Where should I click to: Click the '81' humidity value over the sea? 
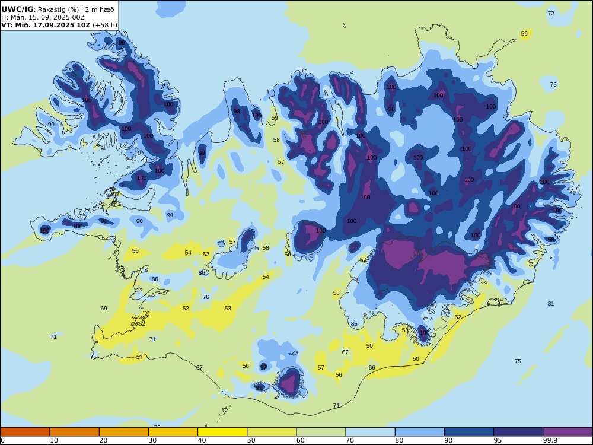[551, 303]
